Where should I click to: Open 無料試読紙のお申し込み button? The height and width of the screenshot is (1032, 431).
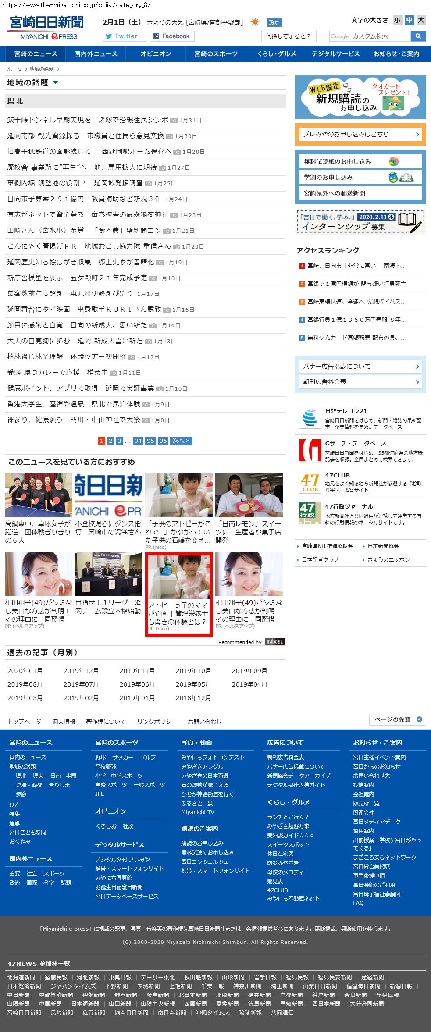point(360,161)
